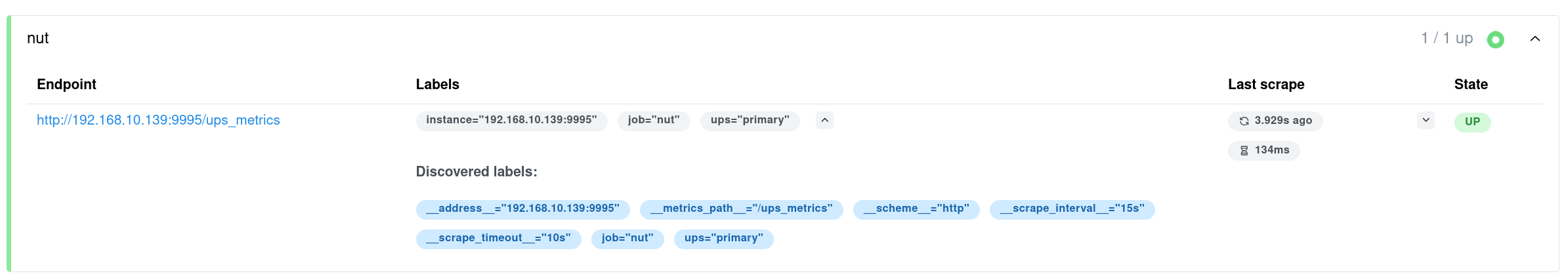The image size is (1568, 280).
Task: Click the blue job="nut" discovered label
Action: click(x=627, y=239)
